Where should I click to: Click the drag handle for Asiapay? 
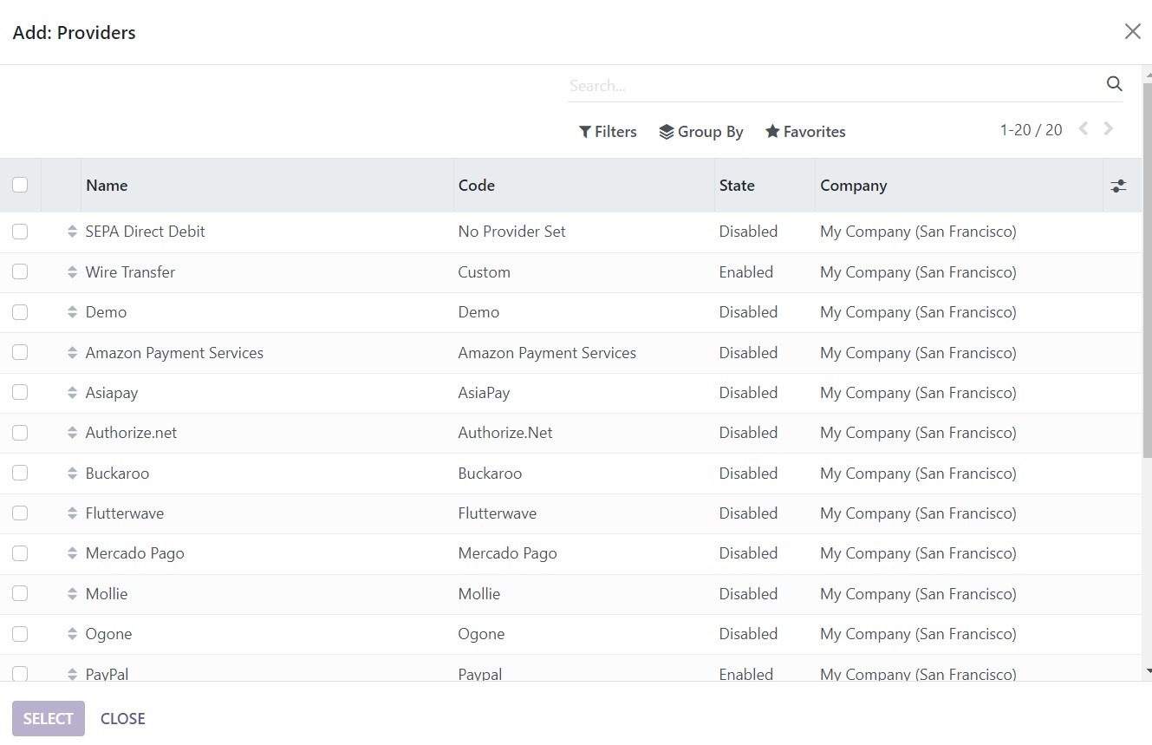pos(72,393)
